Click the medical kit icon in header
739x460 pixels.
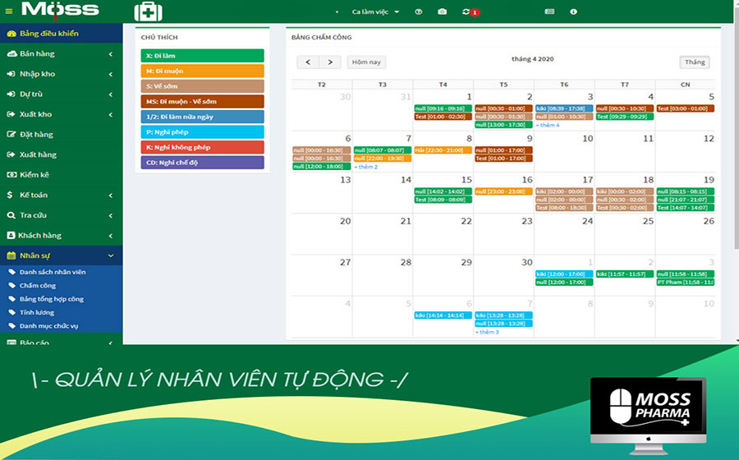click(x=149, y=11)
